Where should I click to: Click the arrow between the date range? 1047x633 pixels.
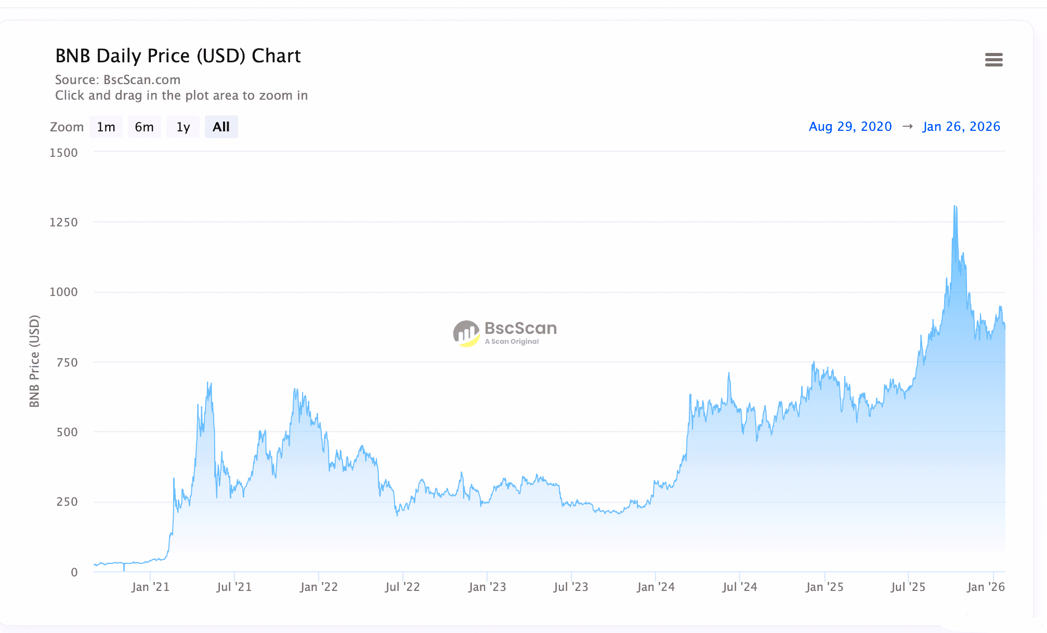[907, 127]
